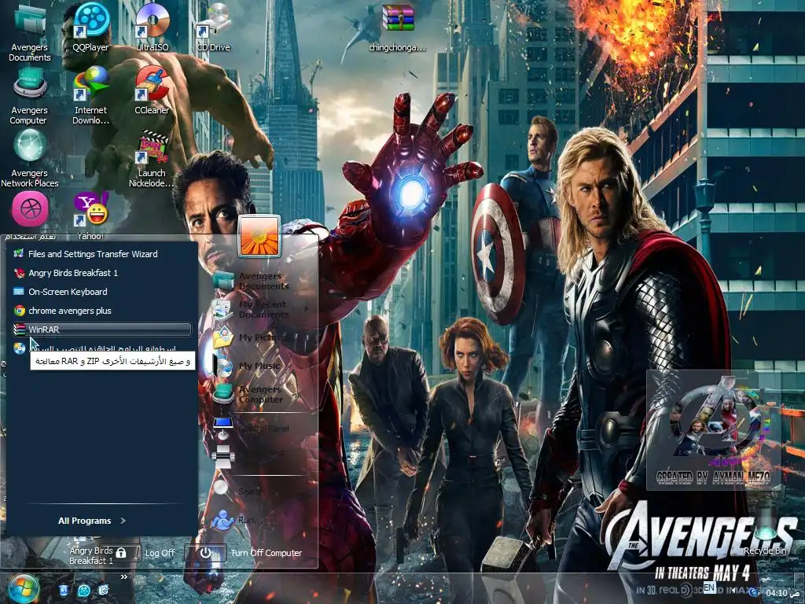The height and width of the screenshot is (604, 805).
Task: Launch Angry Birds Breakfast 1 from start menu
Action: pyautogui.click(x=101, y=273)
